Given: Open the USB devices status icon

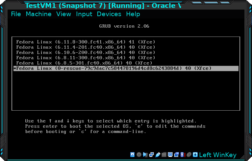Looking at the screenshot, I should pos(158,155).
